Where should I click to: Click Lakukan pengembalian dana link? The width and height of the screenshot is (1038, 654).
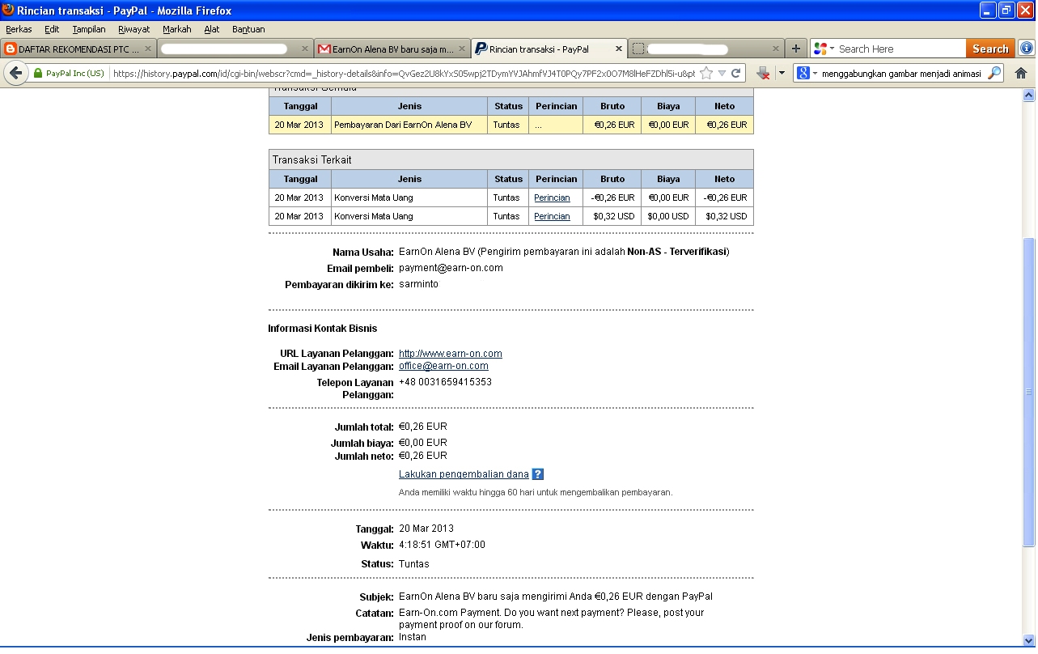pos(464,474)
